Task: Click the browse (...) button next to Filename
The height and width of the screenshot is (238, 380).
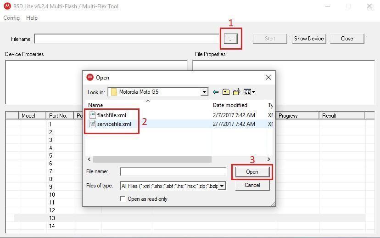Action: click(230, 39)
